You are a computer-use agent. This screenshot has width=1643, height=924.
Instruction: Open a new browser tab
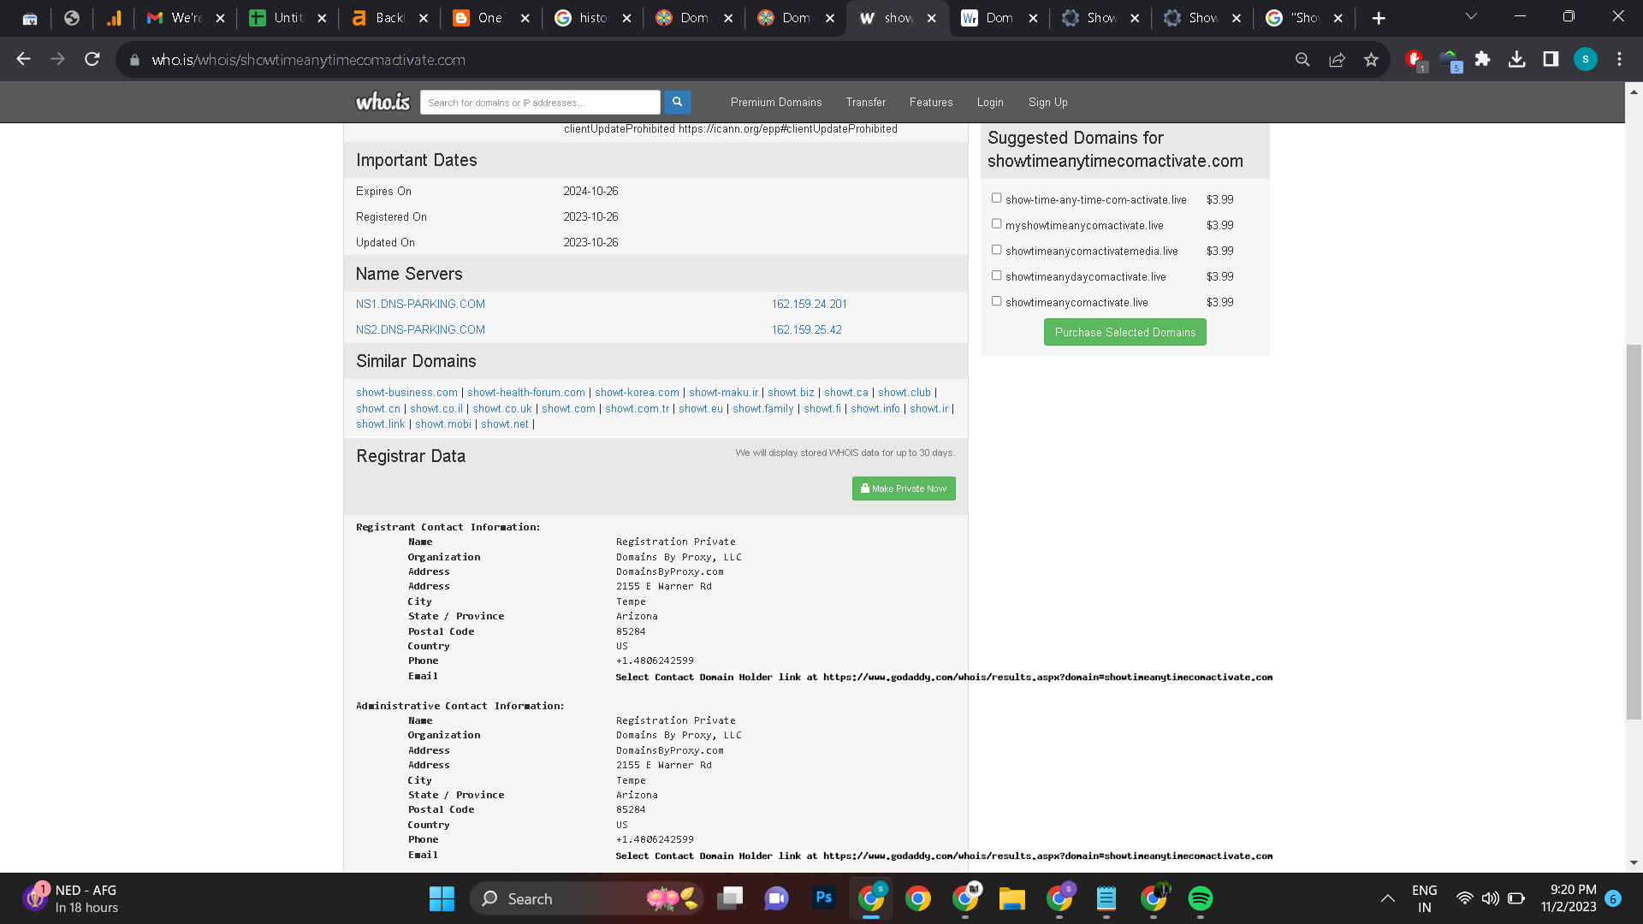(x=1379, y=18)
